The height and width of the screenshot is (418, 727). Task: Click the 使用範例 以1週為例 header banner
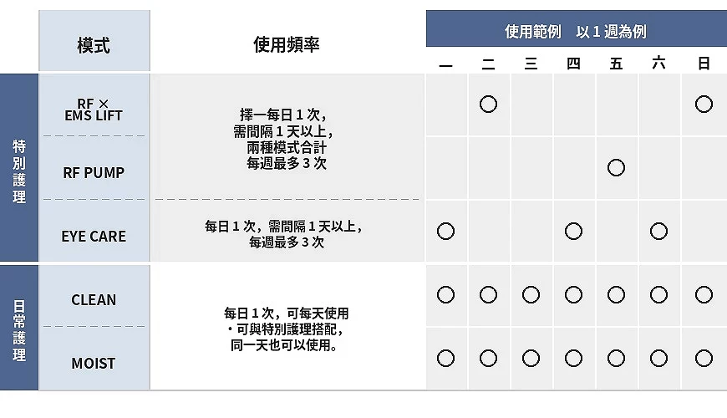coord(577,28)
